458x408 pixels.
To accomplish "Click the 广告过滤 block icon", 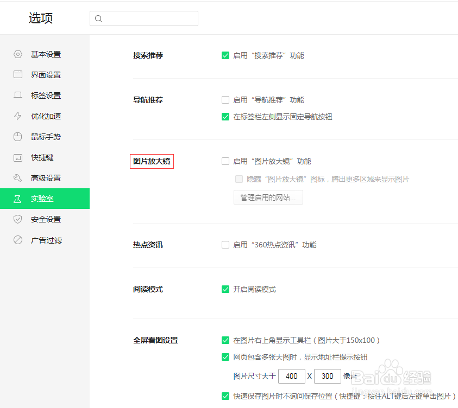I will coord(18,240).
